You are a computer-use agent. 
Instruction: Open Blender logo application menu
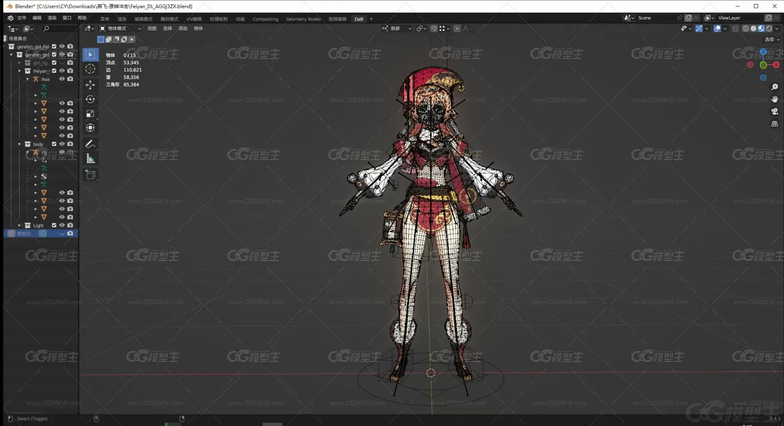[10, 18]
